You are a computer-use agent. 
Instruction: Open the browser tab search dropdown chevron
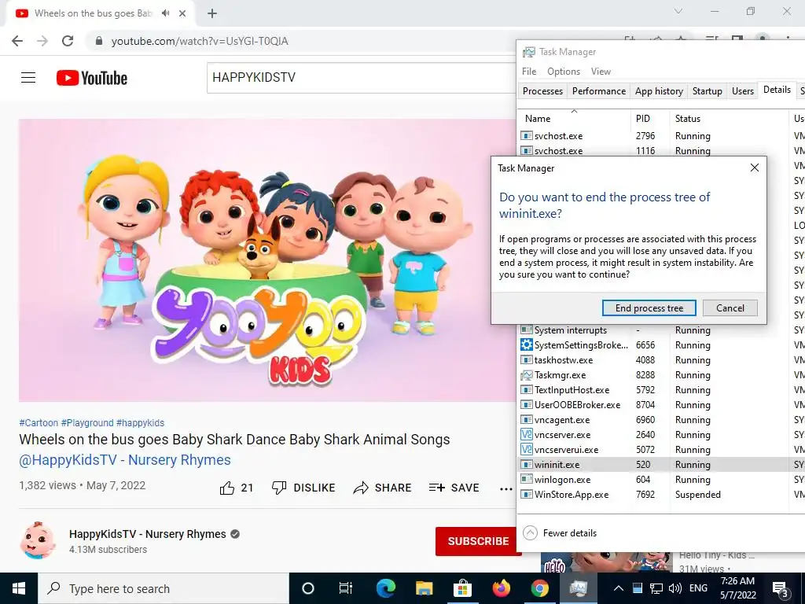[678, 11]
